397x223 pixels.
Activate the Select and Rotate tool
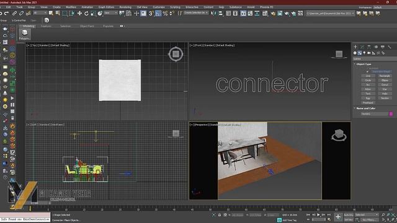point(86,13)
